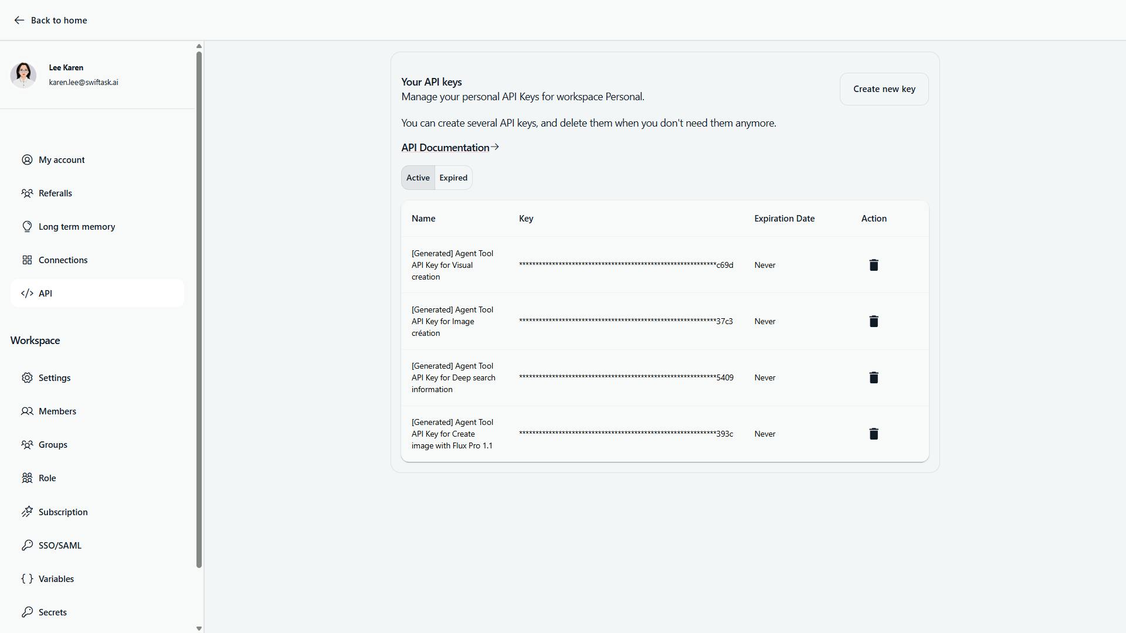Click Create new key button
Image resolution: width=1126 pixels, height=633 pixels.
pos(884,89)
